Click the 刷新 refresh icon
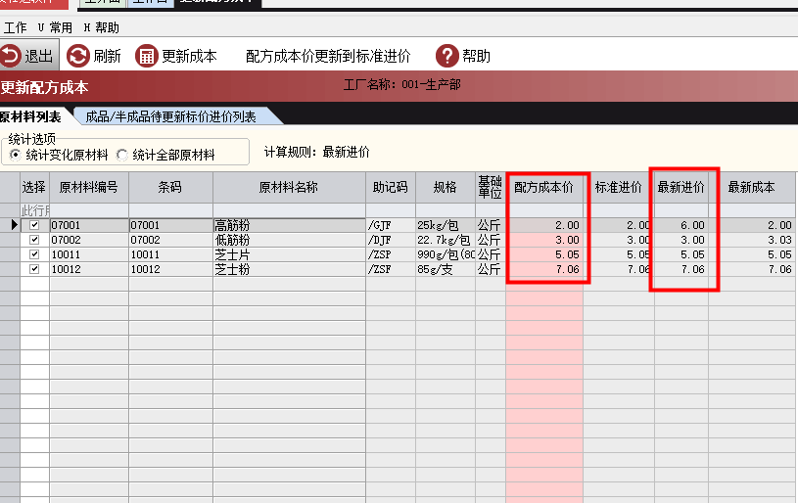798x503 pixels. click(x=78, y=56)
